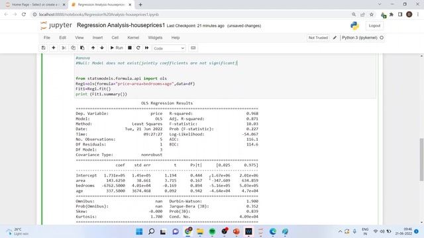Run the selected cell
This screenshot has width=424, height=238.
pyautogui.click(x=117, y=48)
